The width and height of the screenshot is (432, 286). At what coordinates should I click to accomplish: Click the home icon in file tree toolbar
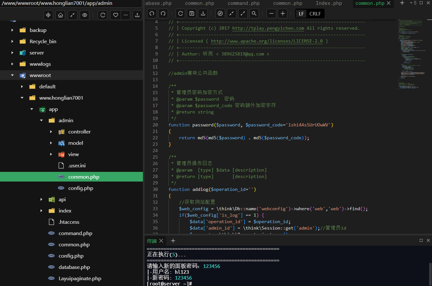tap(60, 15)
